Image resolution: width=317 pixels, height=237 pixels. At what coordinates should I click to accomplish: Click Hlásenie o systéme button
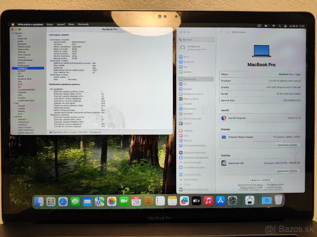tap(261, 180)
